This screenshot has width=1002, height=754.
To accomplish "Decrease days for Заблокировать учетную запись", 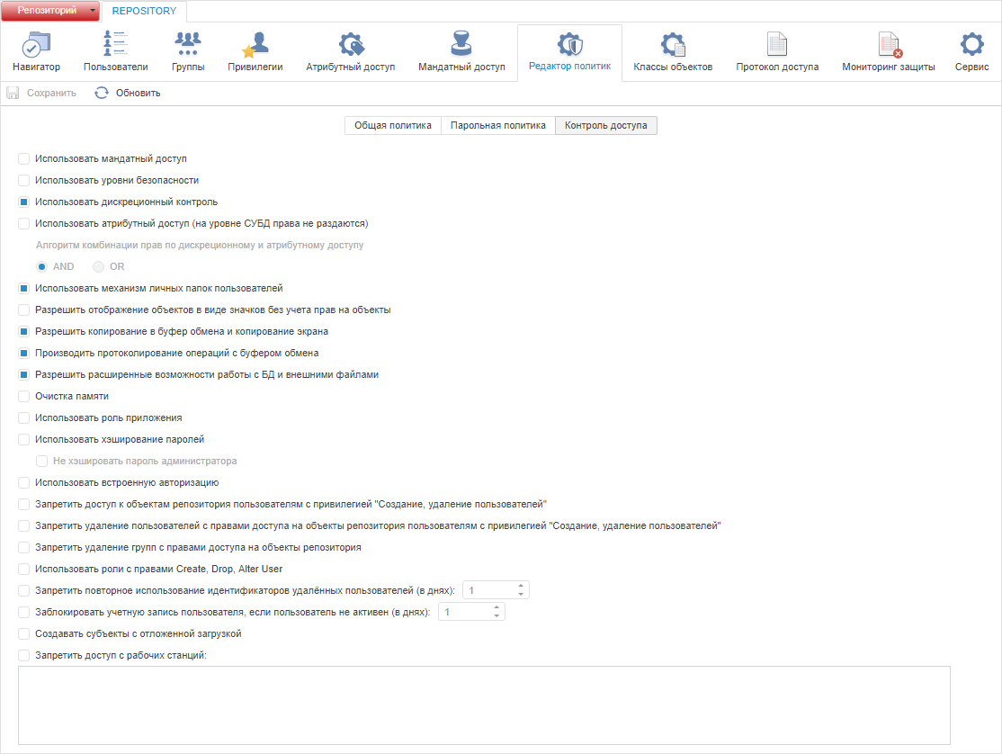I will (x=497, y=616).
